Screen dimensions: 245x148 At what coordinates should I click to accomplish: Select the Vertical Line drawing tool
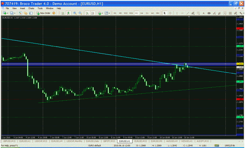coord(177,13)
